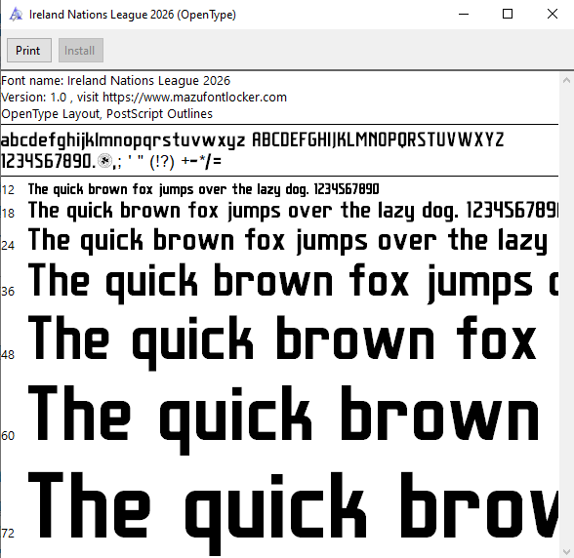This screenshot has height=558, width=574.
Task: Click the 18 point size label
Action: pos(8,213)
